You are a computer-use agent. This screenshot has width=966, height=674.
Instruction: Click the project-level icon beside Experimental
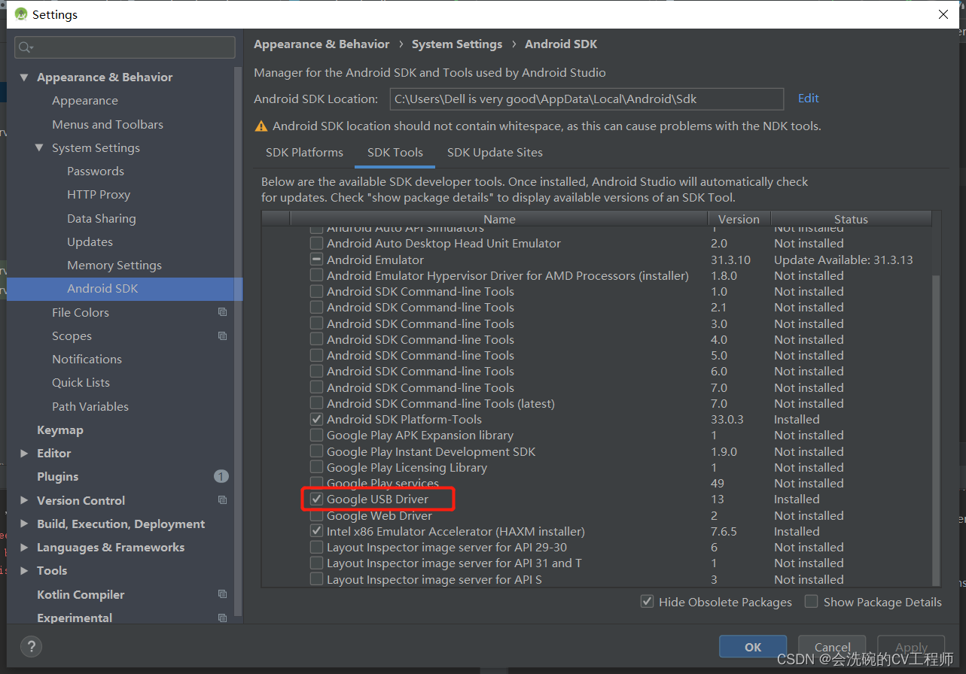[x=222, y=618]
